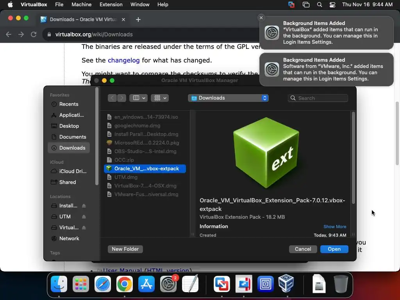Open the UTM app in Dock
This screenshot has height=300, width=400.
click(x=265, y=284)
